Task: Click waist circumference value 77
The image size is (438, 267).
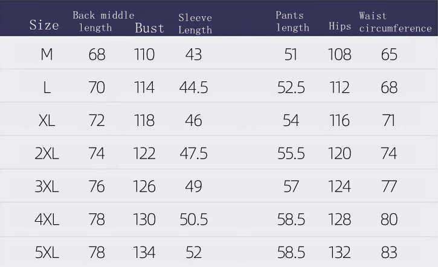Action: pyautogui.click(x=389, y=186)
